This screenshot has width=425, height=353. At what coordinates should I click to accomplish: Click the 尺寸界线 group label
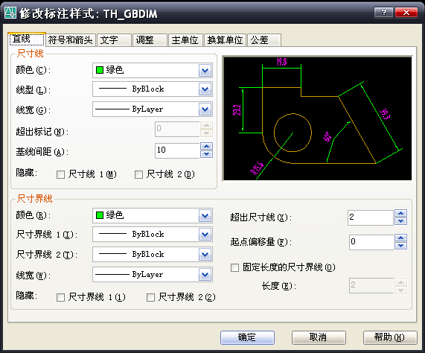tap(34, 199)
